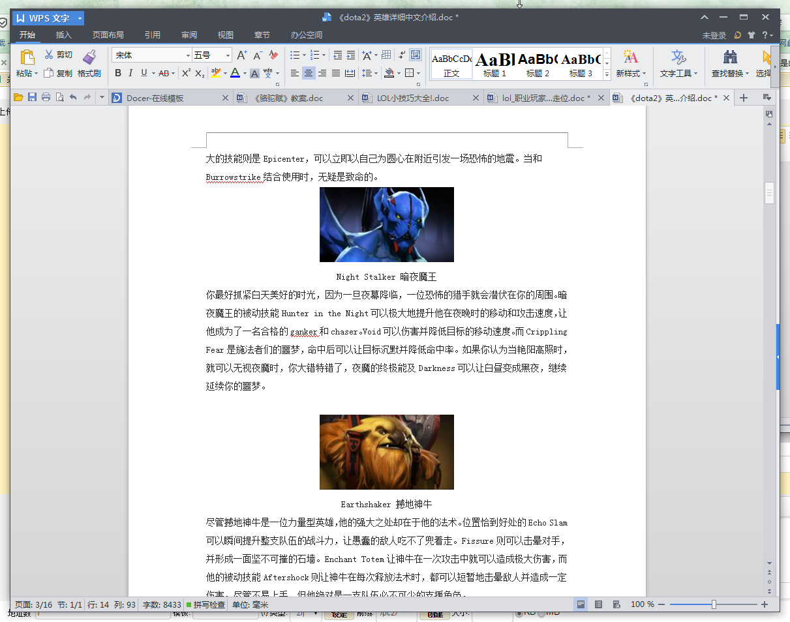790x622 pixels.
Task: Click the font color A swatch
Action: click(x=235, y=73)
